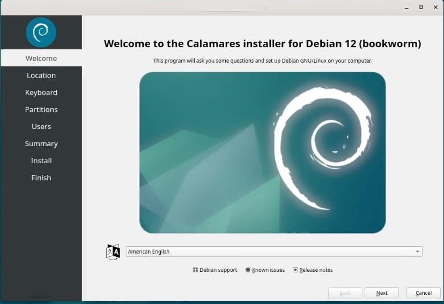The image size is (444, 304).
Task: Select the Users step in sidebar
Action: coord(41,126)
